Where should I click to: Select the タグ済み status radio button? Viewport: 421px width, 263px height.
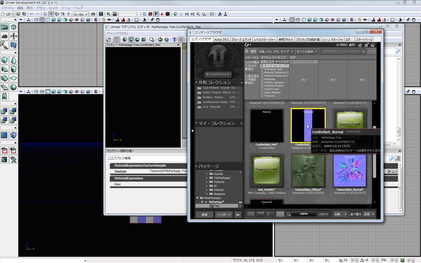(x=246, y=62)
